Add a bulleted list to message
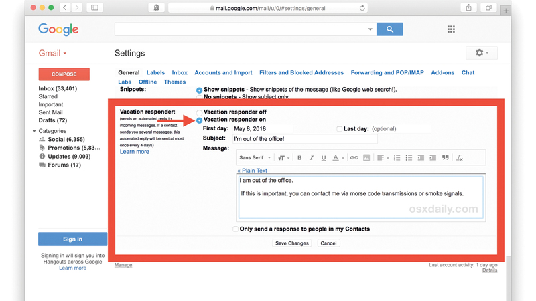The height and width of the screenshot is (301, 536). point(409,158)
